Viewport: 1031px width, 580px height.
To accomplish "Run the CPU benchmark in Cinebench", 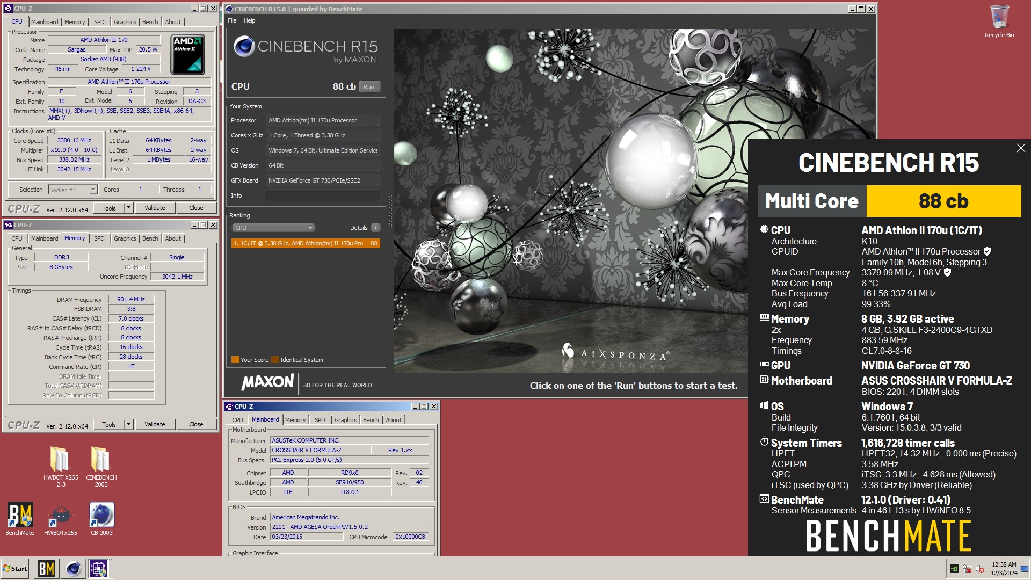I will click(369, 87).
